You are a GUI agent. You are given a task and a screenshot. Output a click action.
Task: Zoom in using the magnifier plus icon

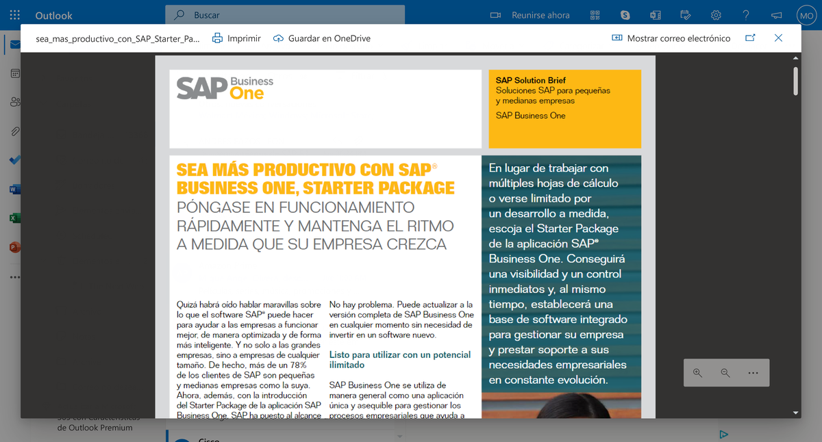pos(697,373)
